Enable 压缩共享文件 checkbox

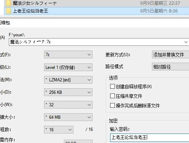coord(112,96)
